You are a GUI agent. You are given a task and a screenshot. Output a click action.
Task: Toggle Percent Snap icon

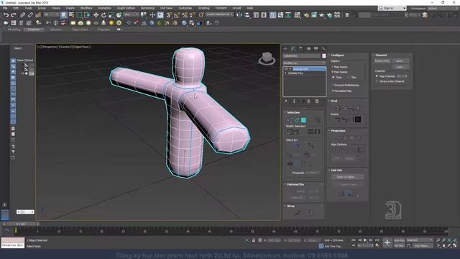(x=185, y=15)
